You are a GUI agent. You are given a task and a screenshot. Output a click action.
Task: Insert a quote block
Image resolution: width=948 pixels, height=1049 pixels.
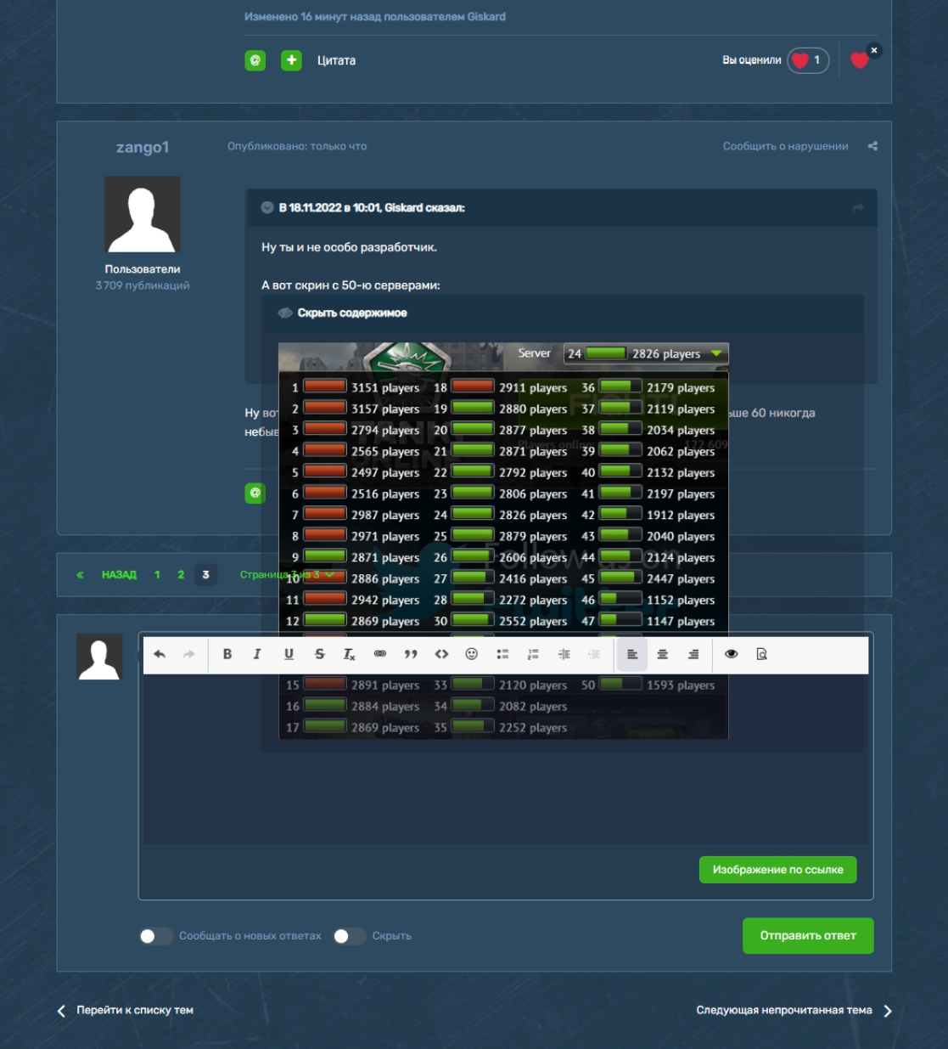[411, 654]
